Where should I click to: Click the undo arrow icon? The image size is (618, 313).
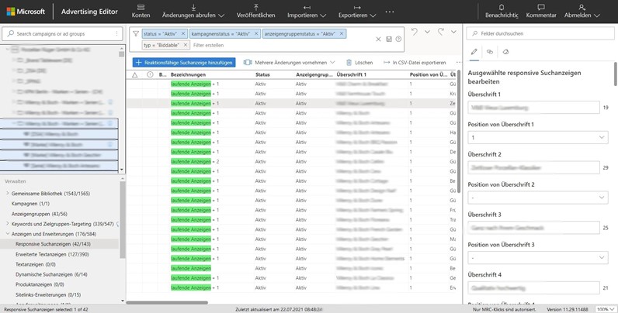tap(415, 32)
